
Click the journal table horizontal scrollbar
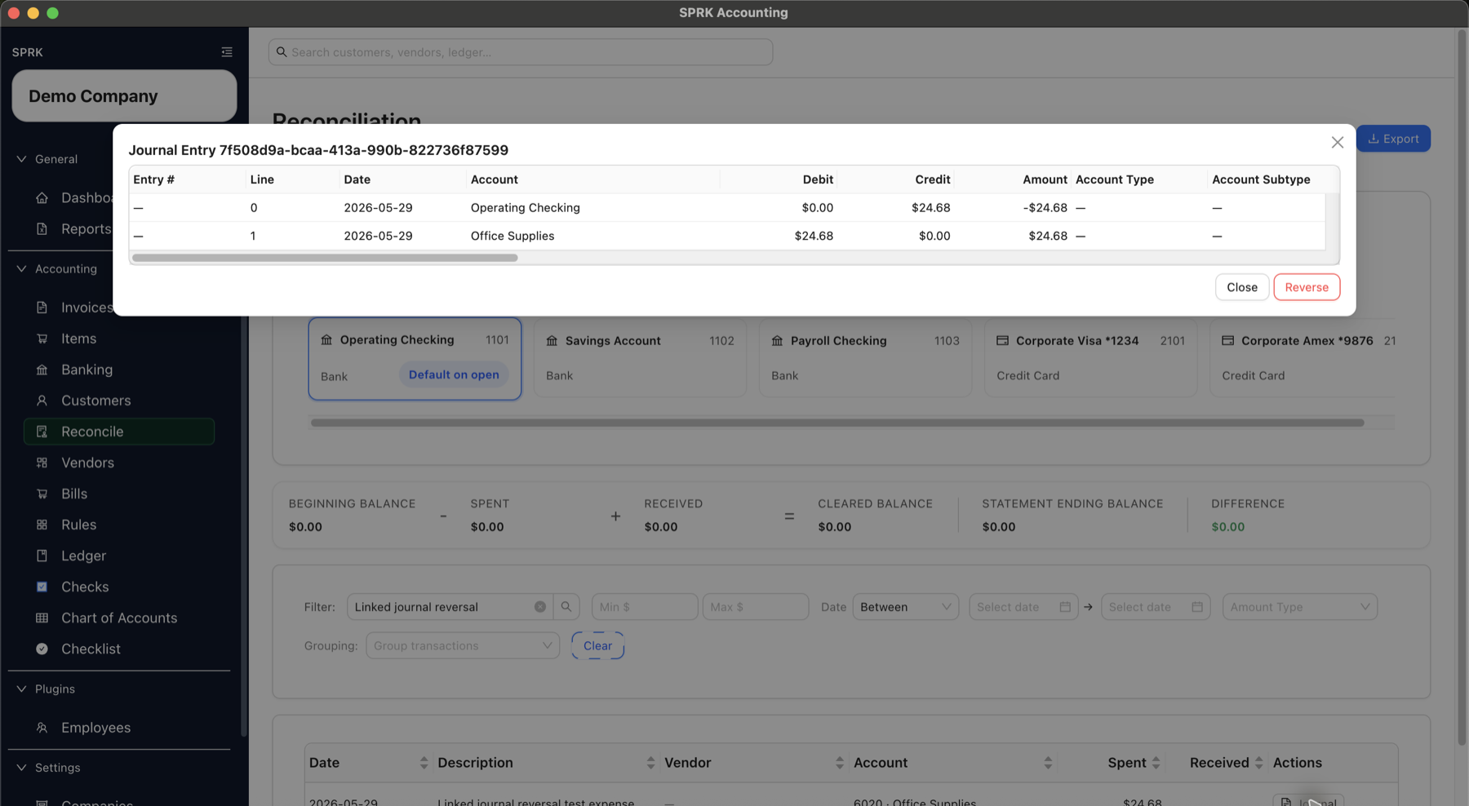(325, 258)
